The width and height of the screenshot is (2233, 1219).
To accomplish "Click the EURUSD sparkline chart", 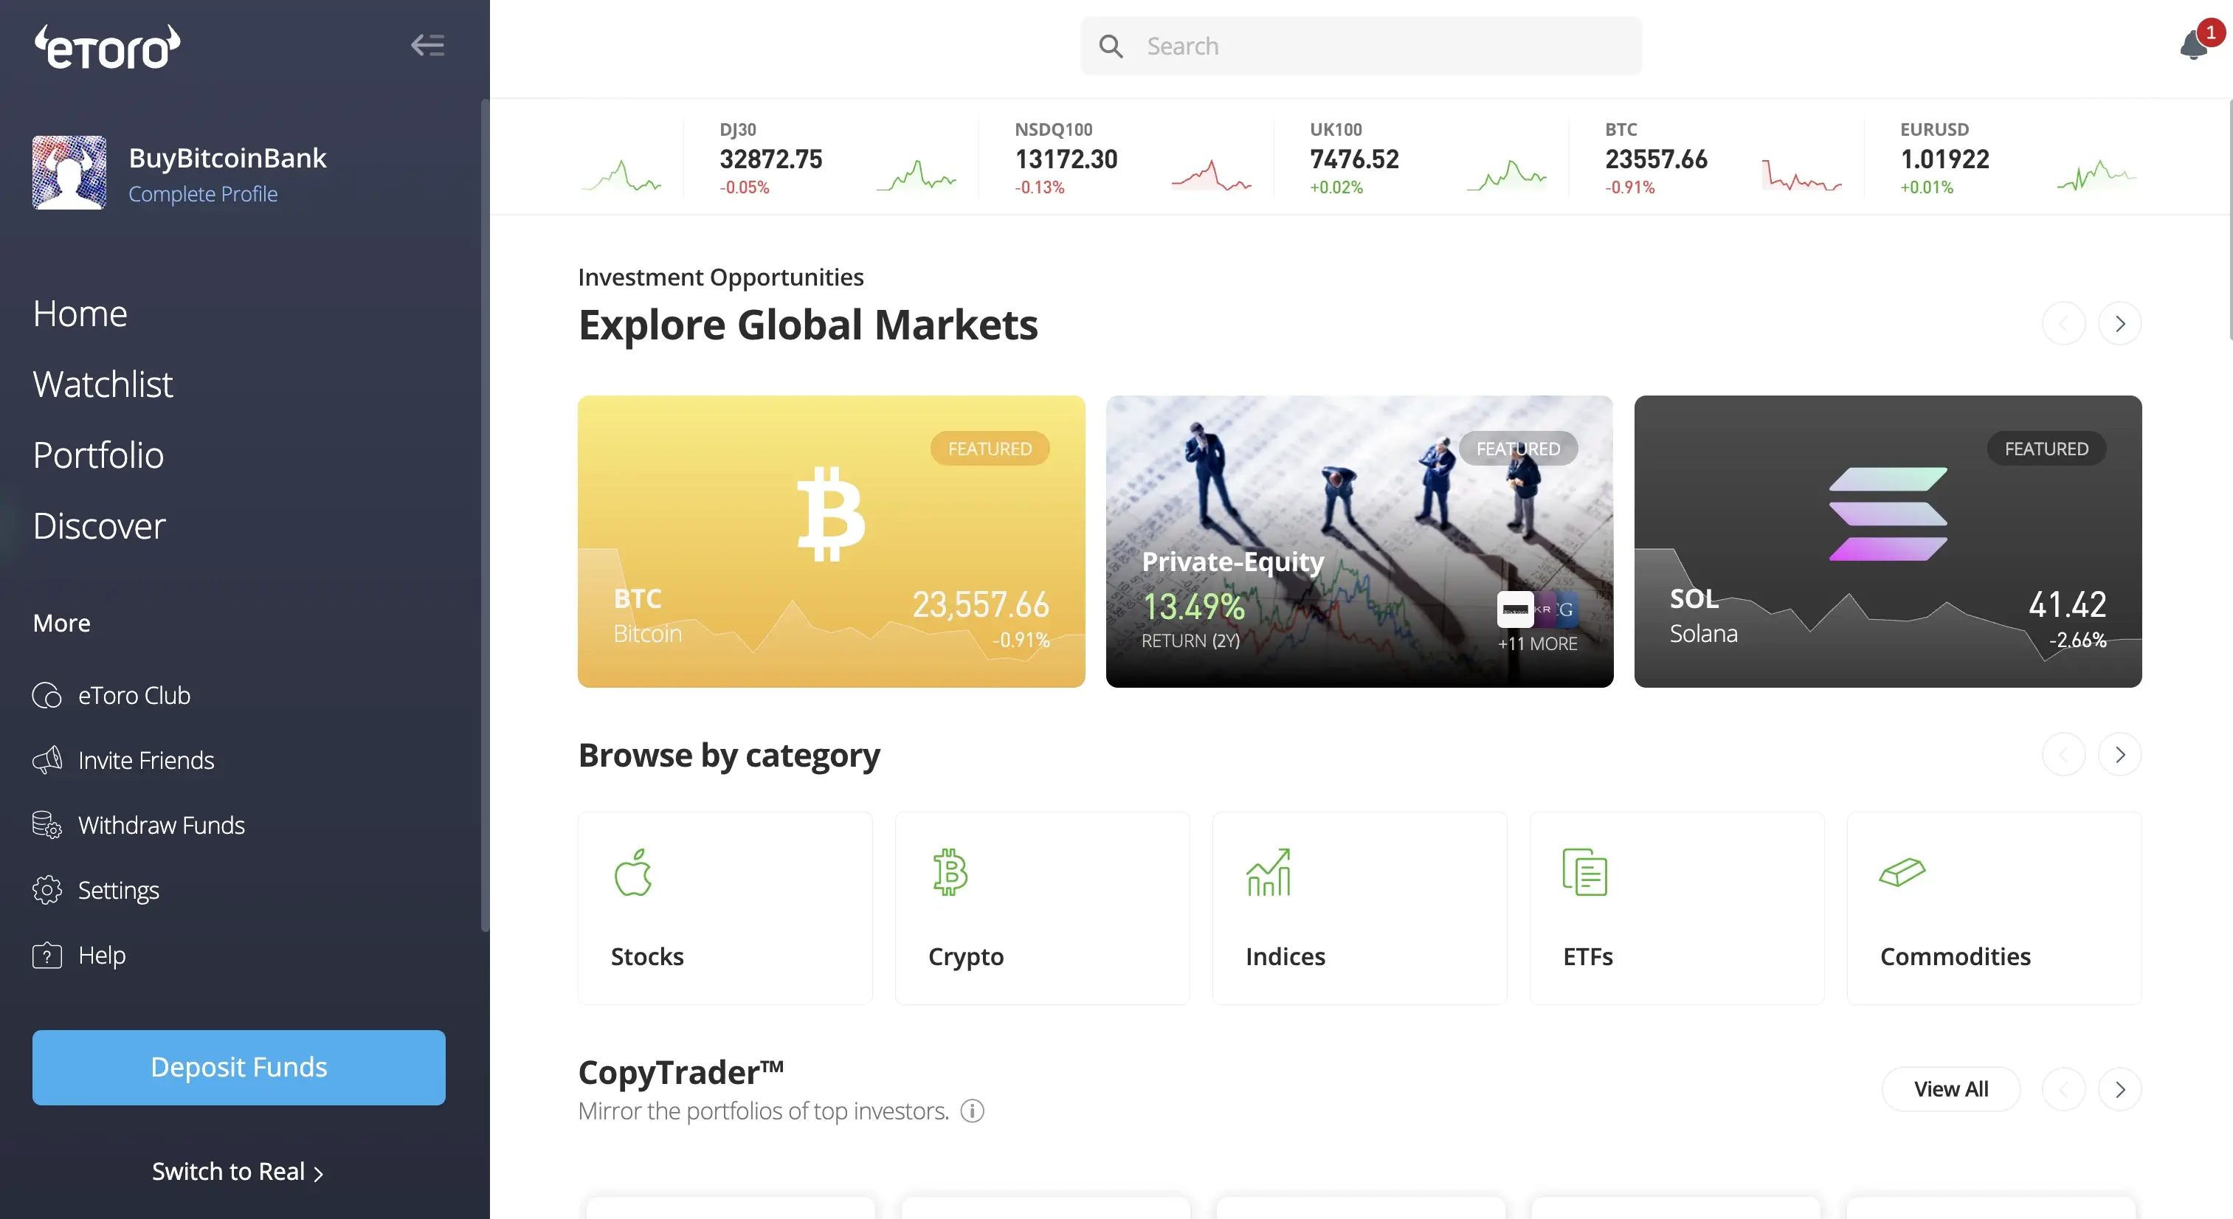I will [x=2096, y=174].
